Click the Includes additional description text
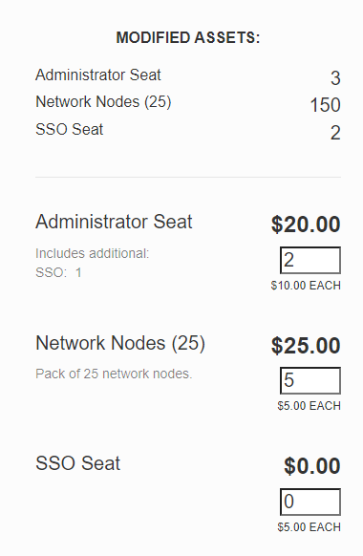 [x=92, y=253]
